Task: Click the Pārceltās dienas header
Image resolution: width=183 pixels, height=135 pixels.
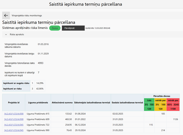Action: click(162, 96)
